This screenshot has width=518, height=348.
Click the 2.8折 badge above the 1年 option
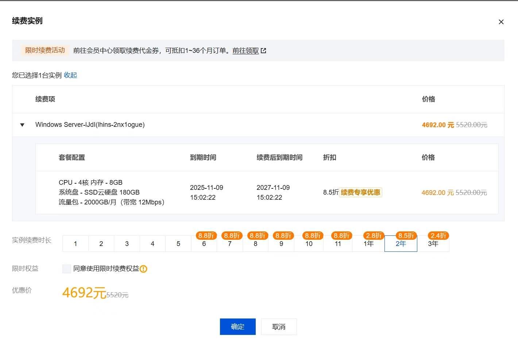click(x=373, y=235)
